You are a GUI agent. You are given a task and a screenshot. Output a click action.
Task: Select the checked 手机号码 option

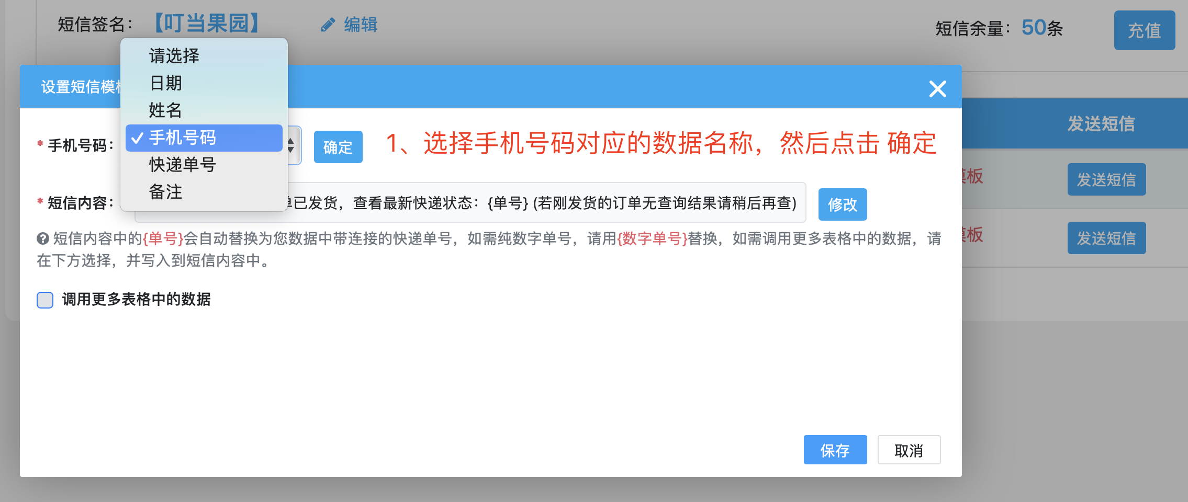click(x=183, y=138)
